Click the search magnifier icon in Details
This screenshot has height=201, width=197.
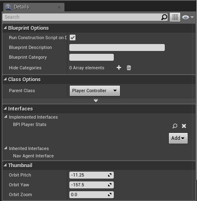point(164,17)
